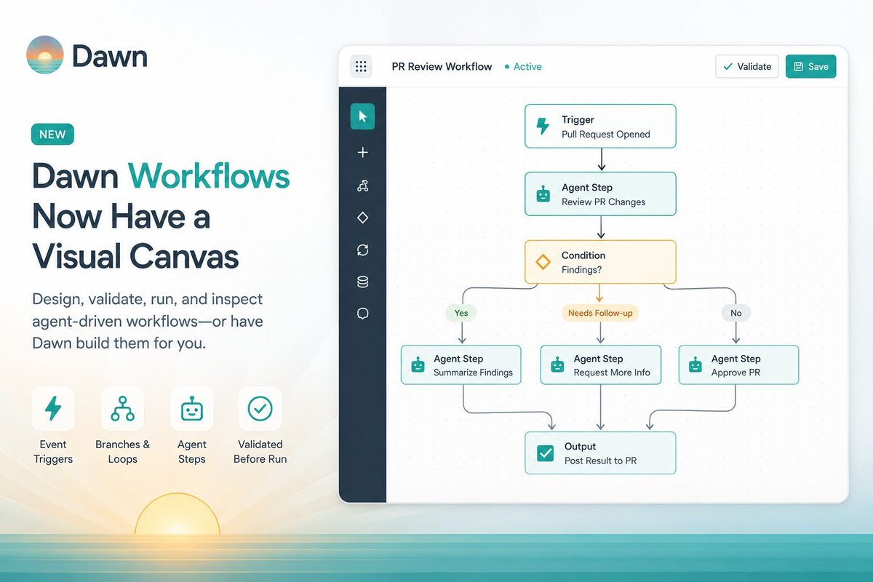Select the Approve PR agent node
This screenshot has height=582, width=873.
[738, 365]
